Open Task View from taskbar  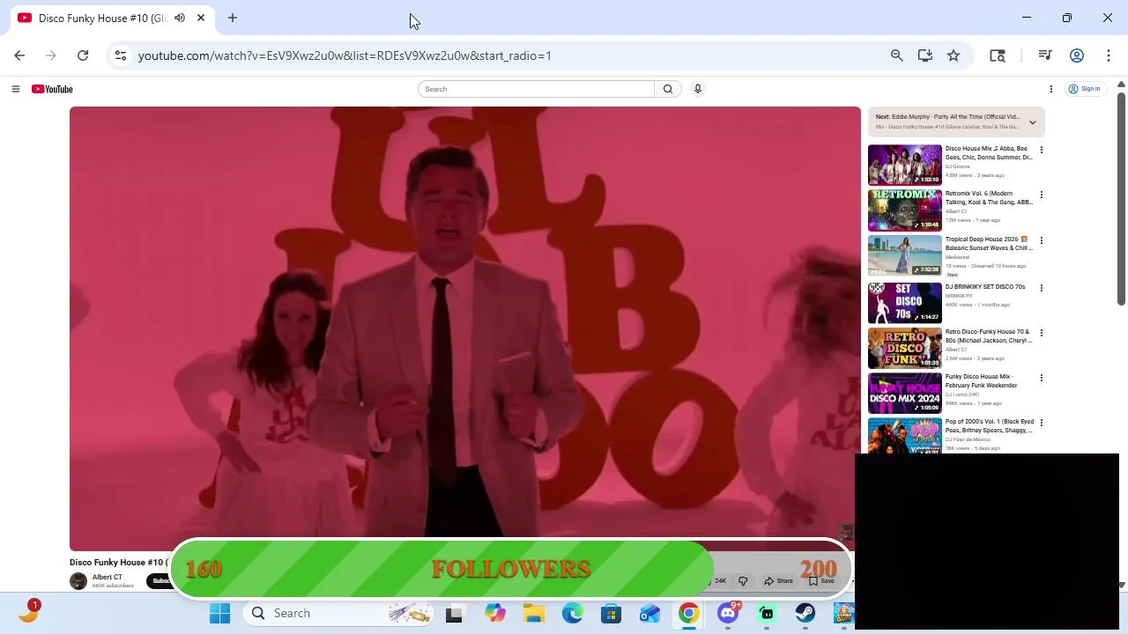[454, 613]
